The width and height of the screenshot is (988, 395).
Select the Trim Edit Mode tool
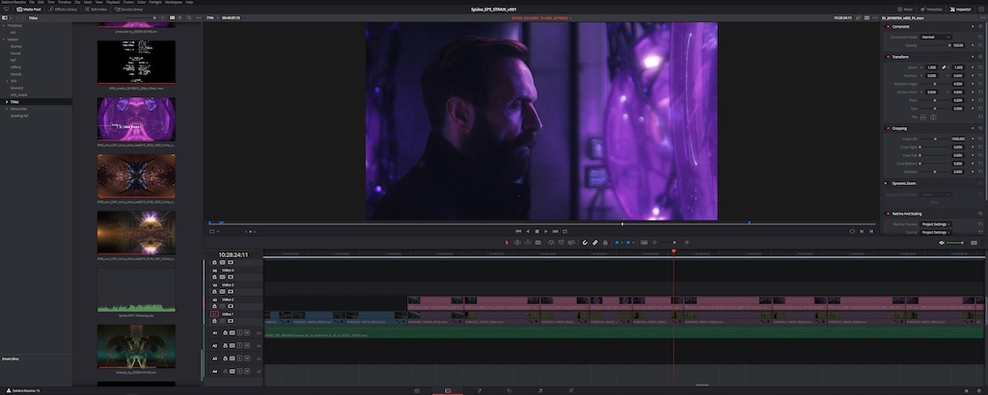[x=517, y=242]
